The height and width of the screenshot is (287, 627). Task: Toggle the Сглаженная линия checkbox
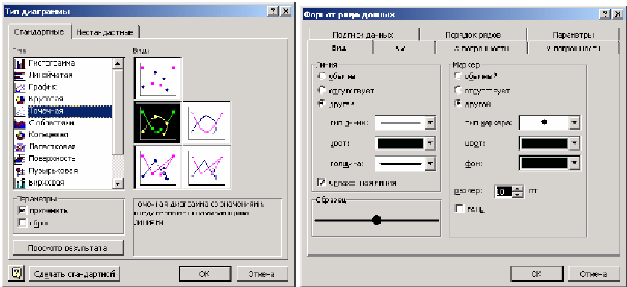click(322, 183)
